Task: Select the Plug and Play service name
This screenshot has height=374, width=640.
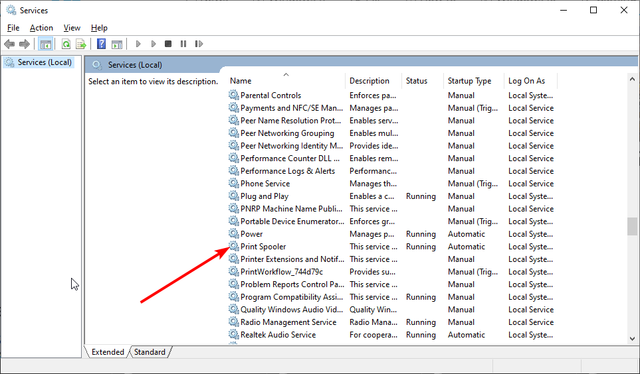Action: click(265, 196)
